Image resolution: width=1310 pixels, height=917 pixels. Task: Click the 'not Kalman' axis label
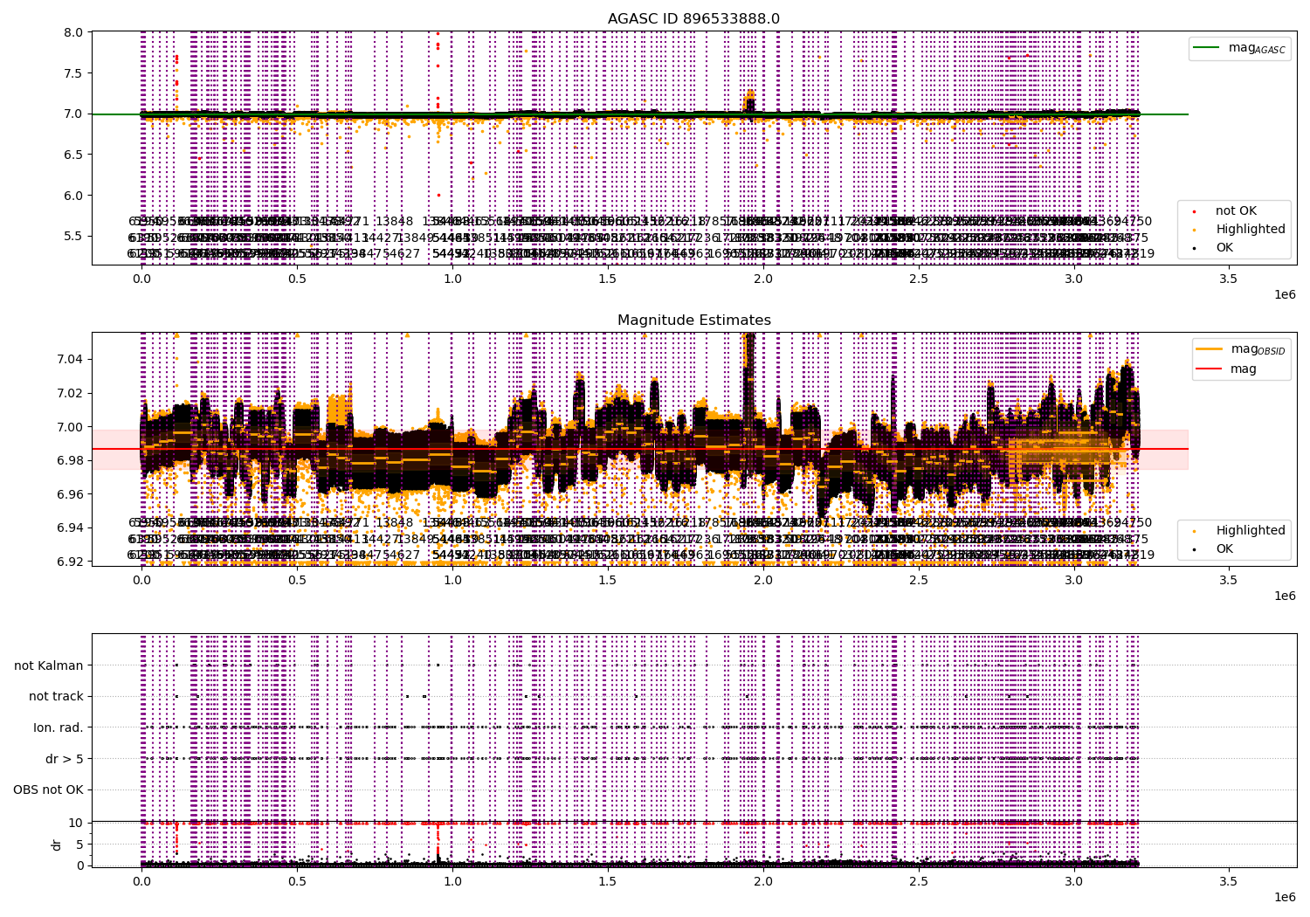49,665
